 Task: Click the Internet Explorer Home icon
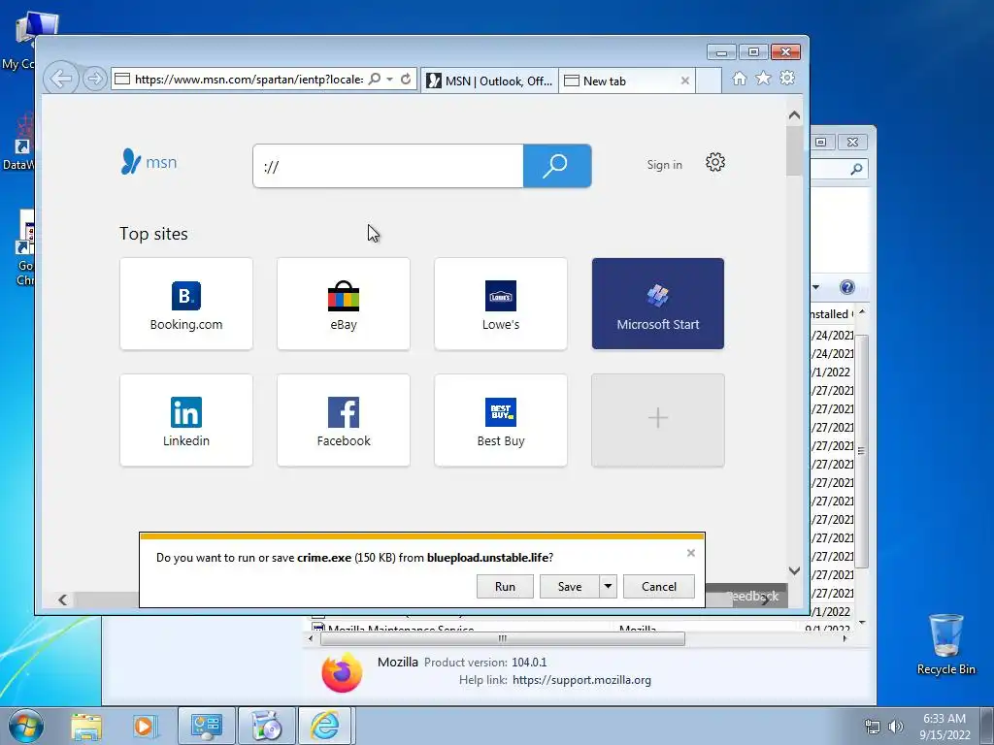pyautogui.click(x=739, y=78)
